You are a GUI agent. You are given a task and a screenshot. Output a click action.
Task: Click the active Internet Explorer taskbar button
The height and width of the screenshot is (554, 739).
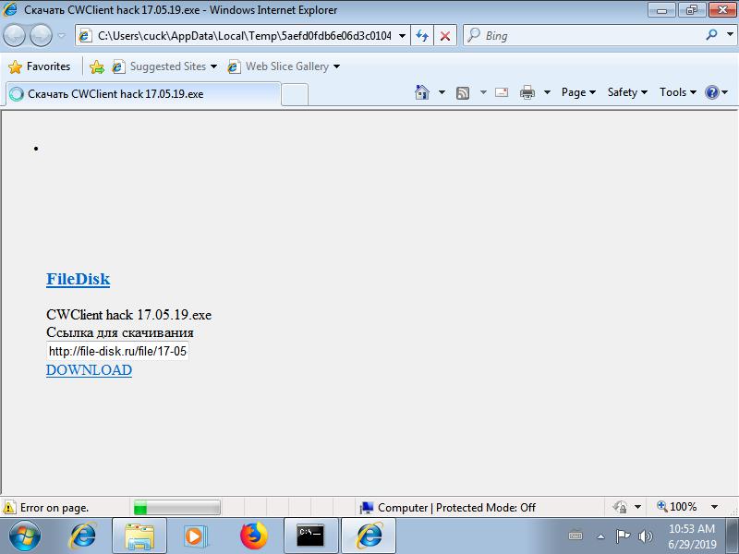point(368,536)
